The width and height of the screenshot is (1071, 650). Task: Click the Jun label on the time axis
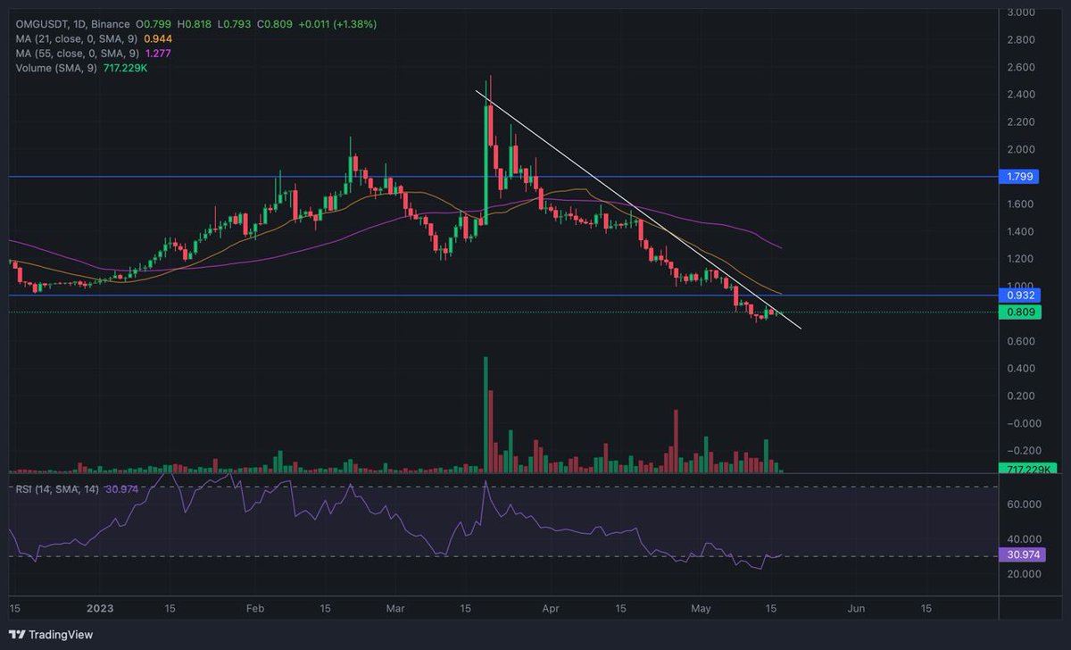[x=855, y=608]
